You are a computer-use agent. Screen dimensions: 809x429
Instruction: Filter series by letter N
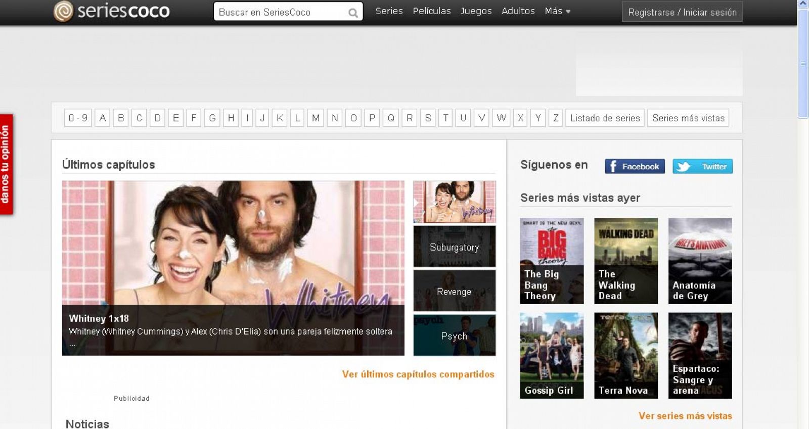tap(335, 118)
